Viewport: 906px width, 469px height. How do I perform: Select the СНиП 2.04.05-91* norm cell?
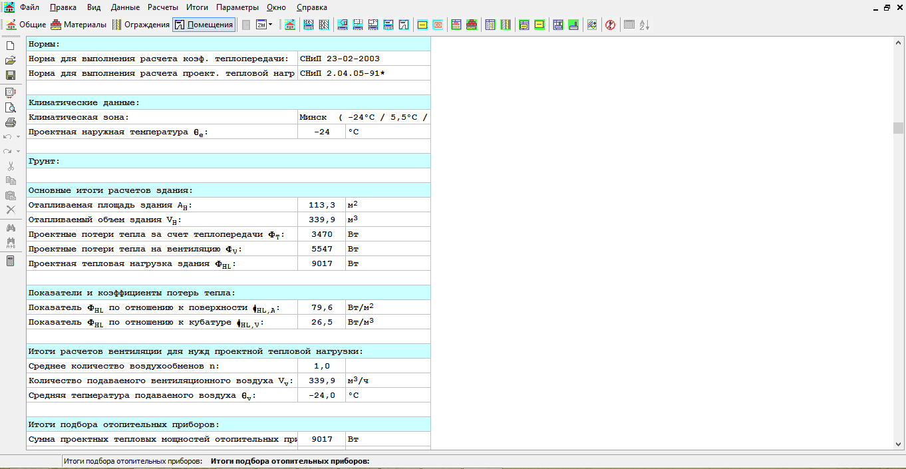pos(364,73)
